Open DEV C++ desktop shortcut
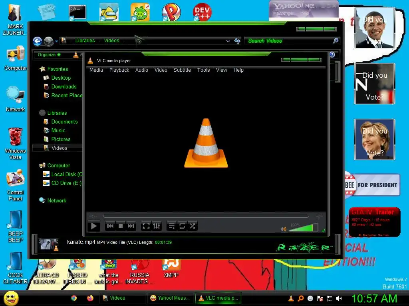Image resolution: width=409 pixels, height=306 pixels. tap(202, 12)
